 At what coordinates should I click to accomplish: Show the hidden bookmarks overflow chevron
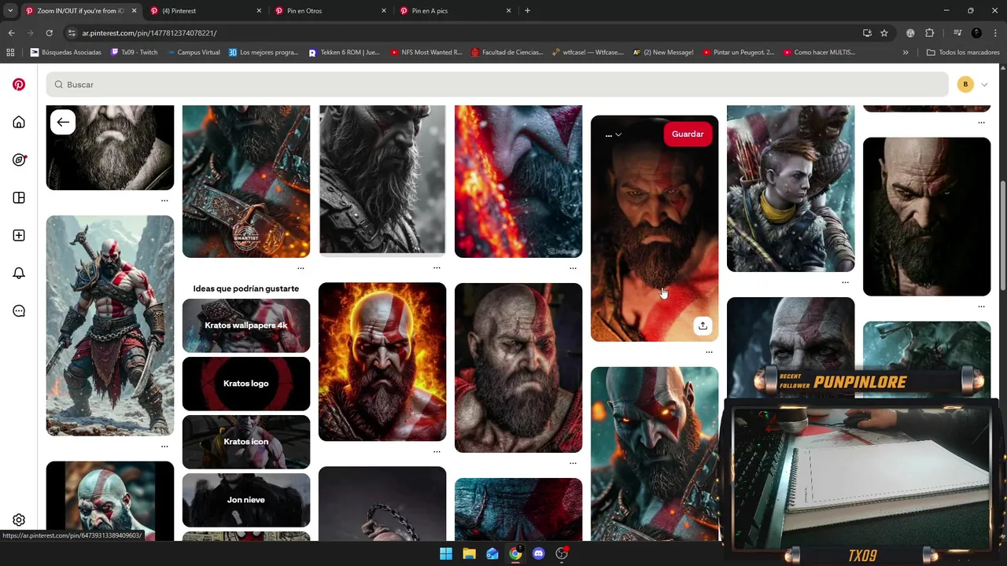[906, 53]
